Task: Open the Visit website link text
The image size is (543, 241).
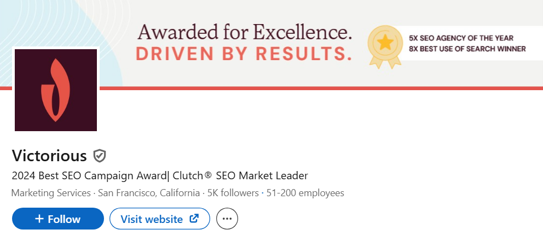Action: point(152,219)
